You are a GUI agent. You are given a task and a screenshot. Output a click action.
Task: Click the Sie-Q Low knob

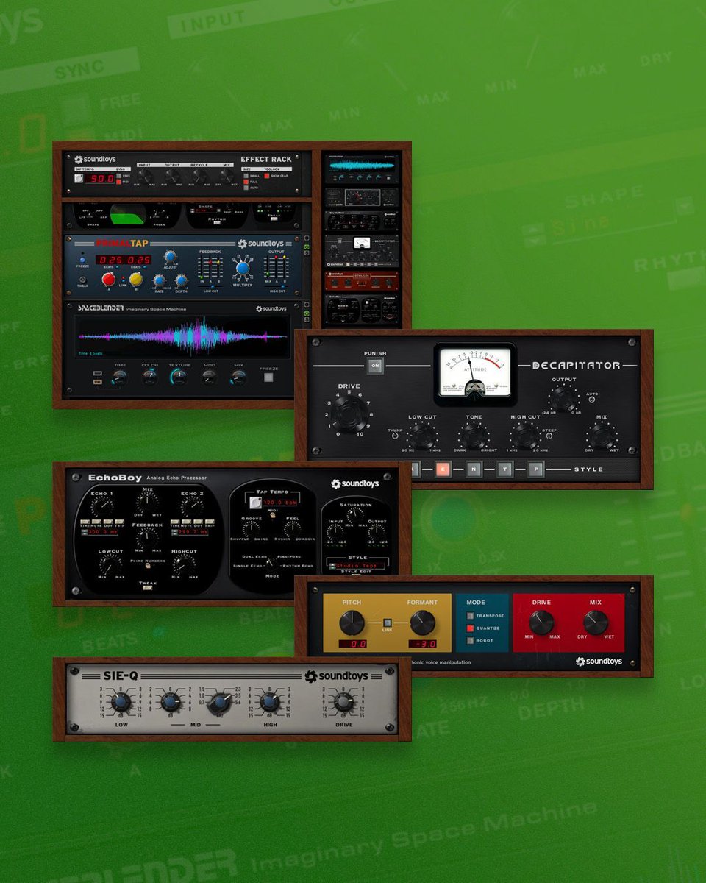pyautogui.click(x=120, y=701)
